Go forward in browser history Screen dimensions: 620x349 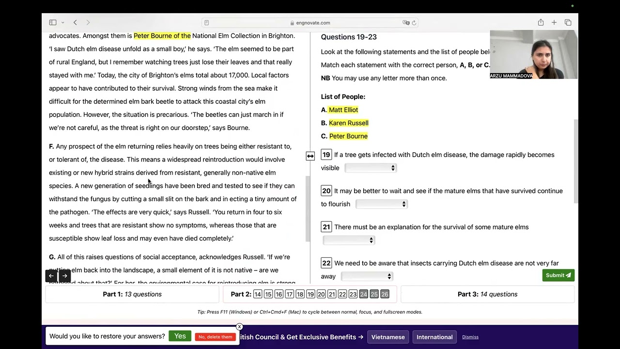pos(88,22)
